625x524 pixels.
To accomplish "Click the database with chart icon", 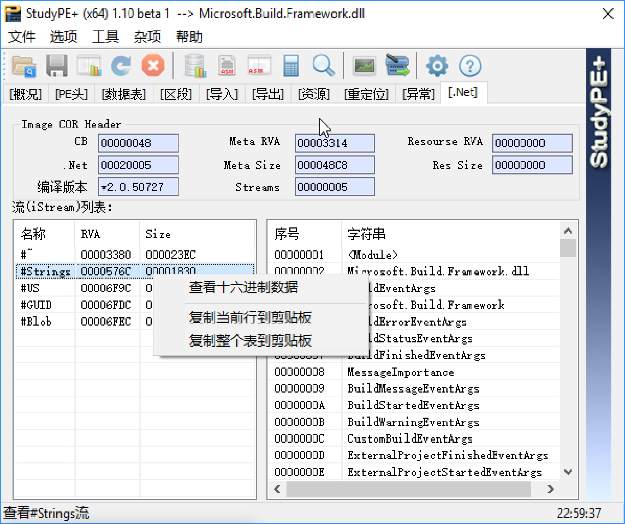I will click(195, 66).
